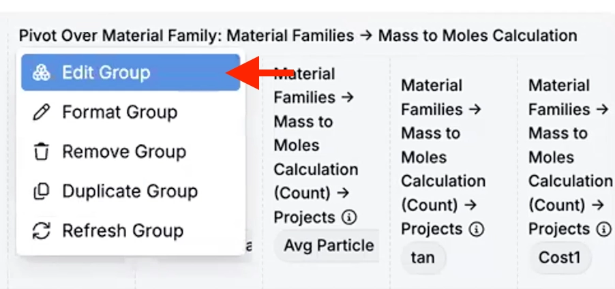Click the pencil icon beside Format Group

point(42,112)
